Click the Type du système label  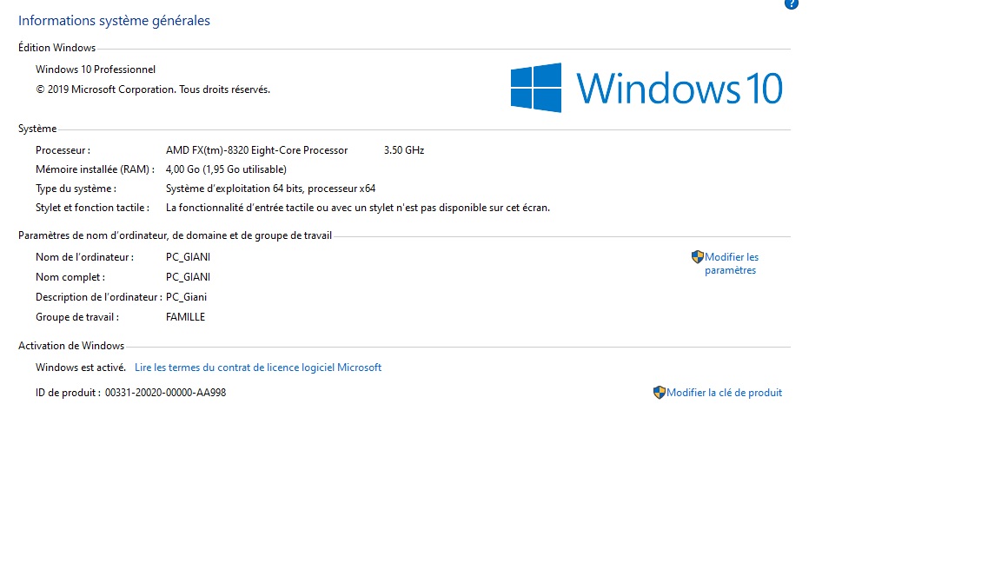point(76,189)
